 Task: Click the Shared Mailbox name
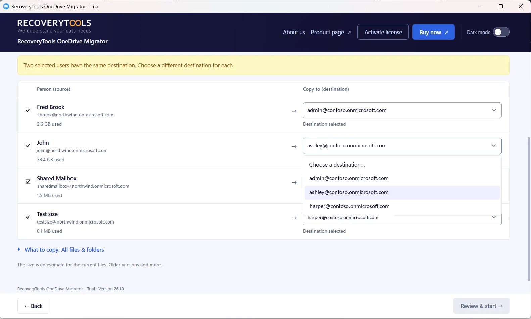coord(57,178)
